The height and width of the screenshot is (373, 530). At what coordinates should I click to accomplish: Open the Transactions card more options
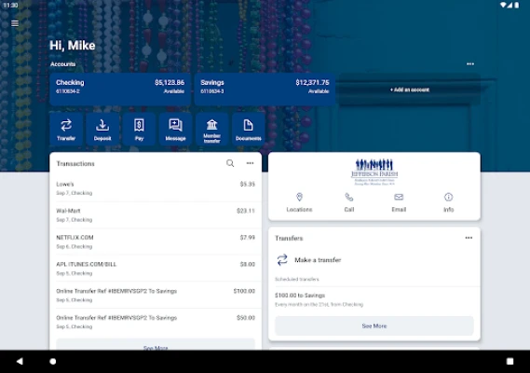coord(251,163)
